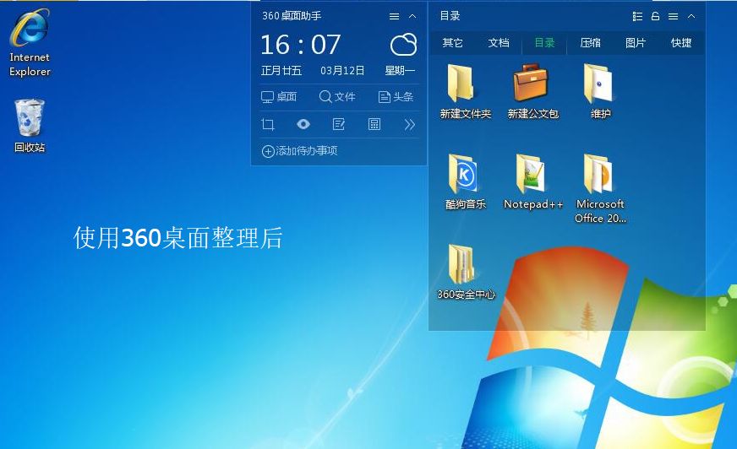Viewport: 737px width, 449px height.
Task: Select the Microsoft Office folder
Action: (x=600, y=189)
